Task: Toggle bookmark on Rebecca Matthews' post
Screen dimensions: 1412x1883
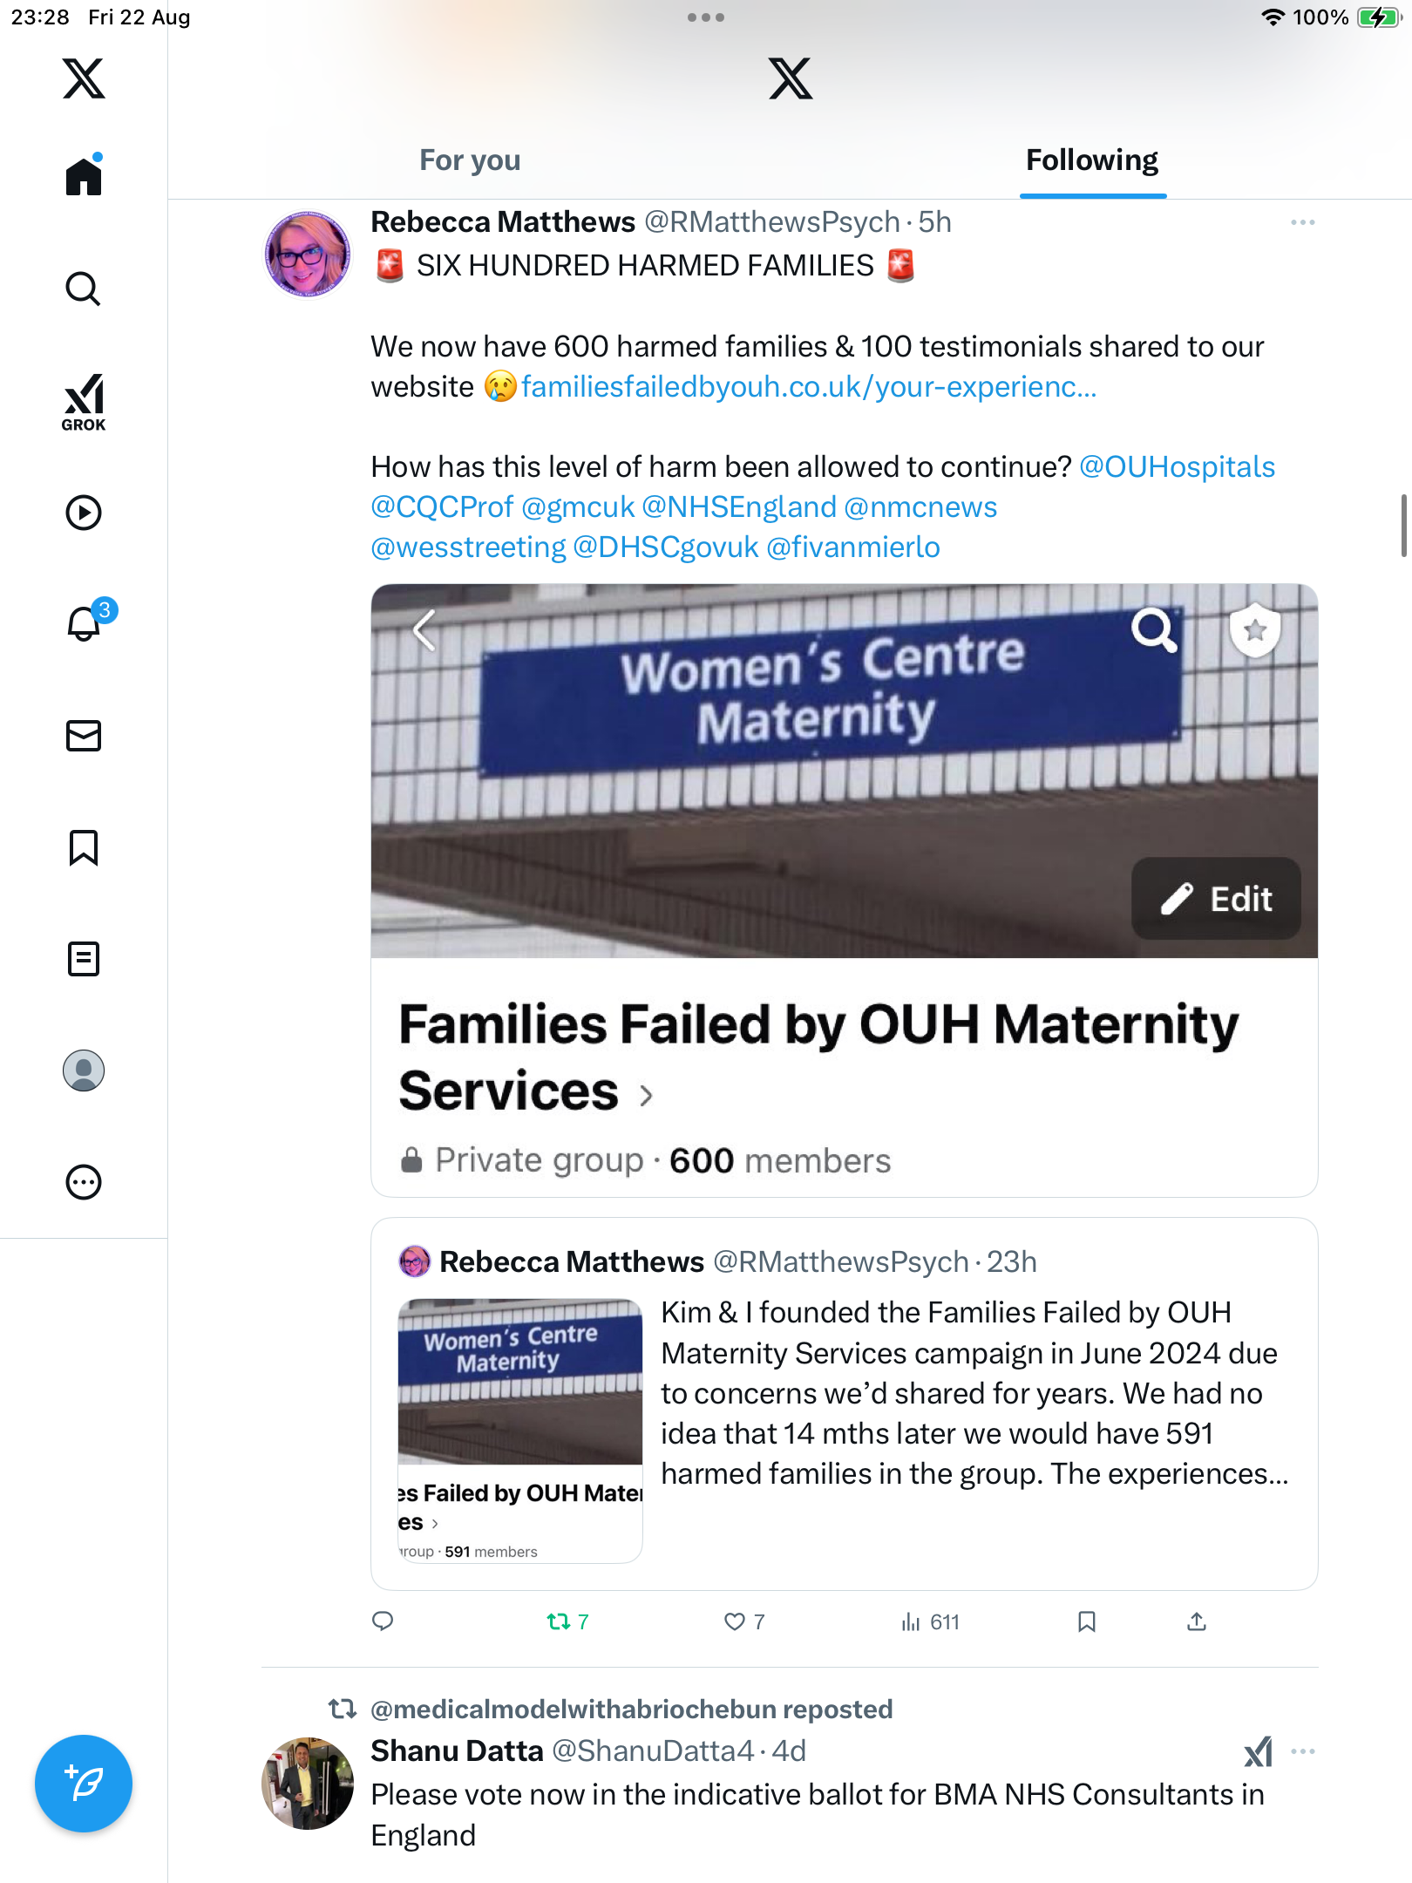Action: pos(1086,1621)
